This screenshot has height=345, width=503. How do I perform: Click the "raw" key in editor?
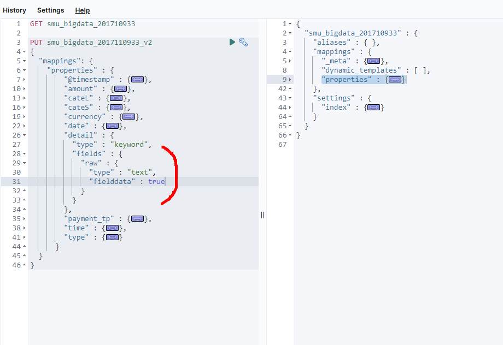pyautogui.click(x=91, y=163)
